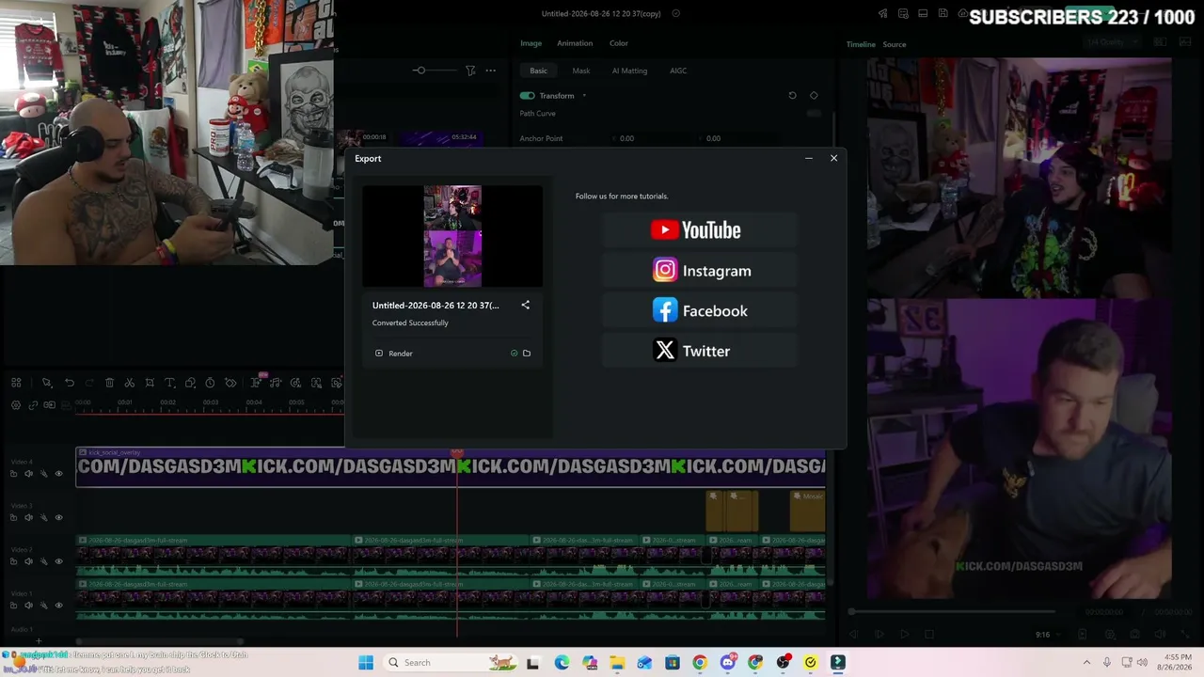This screenshot has height=677, width=1204.
Task: Adjust the media thumbnail zoom slider
Action: pos(420,71)
